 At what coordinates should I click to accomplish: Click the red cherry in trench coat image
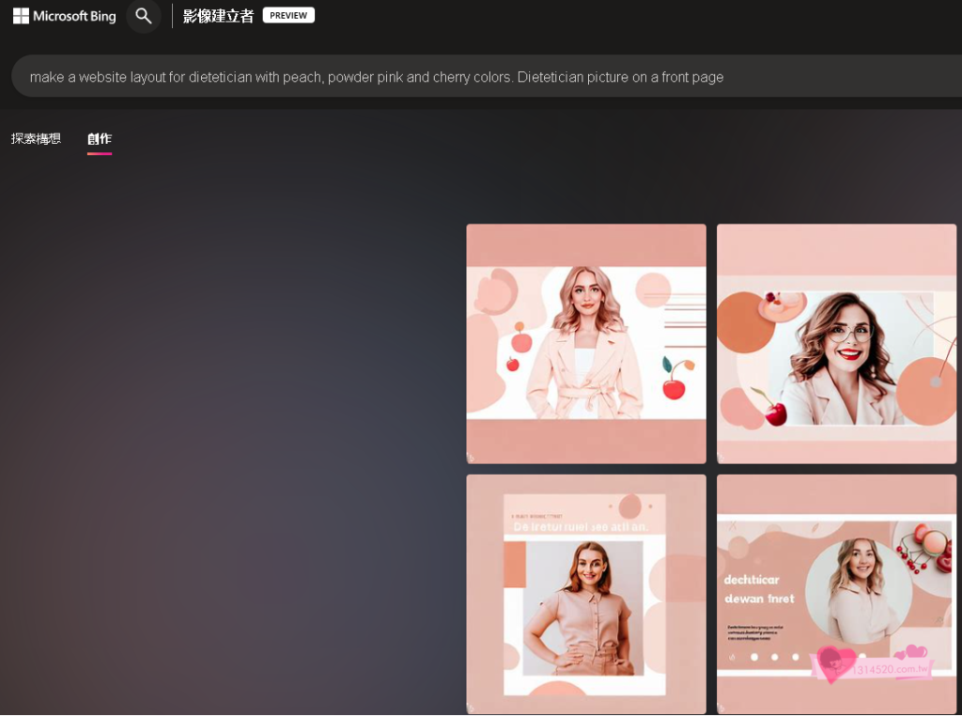tap(674, 387)
